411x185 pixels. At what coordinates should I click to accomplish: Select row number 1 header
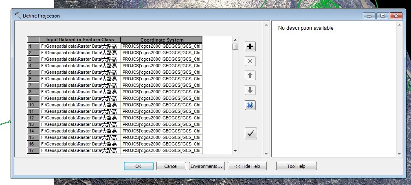[33, 46]
